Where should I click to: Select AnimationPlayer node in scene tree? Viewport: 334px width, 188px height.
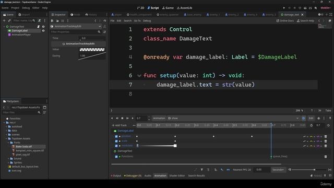click(21, 34)
